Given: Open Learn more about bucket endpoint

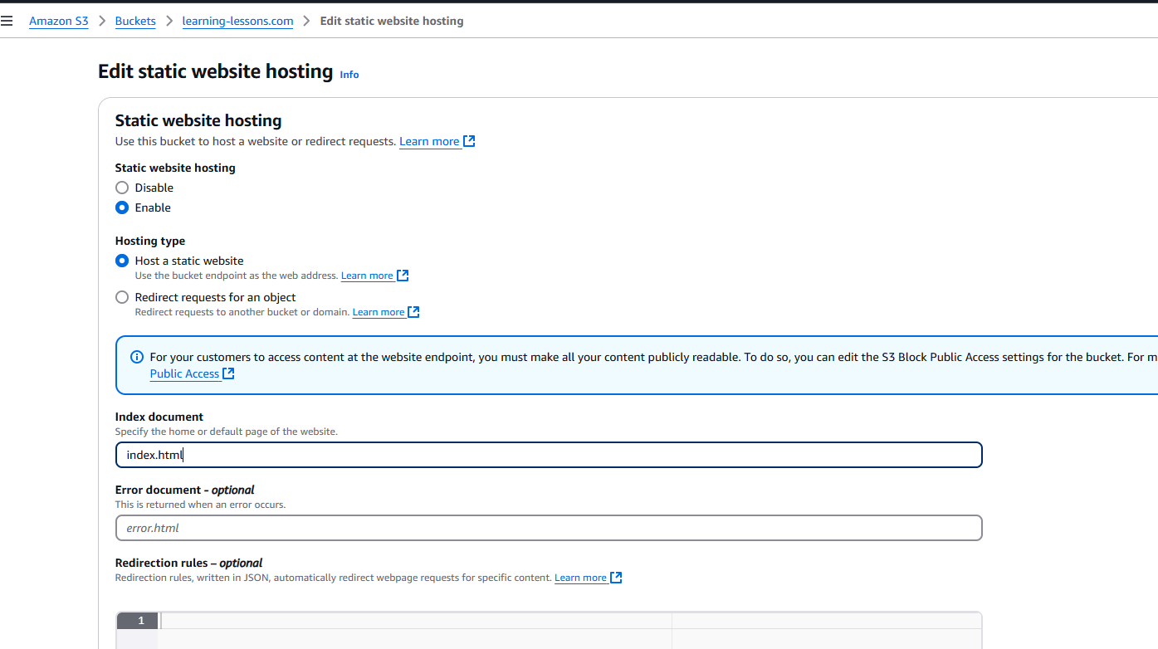Looking at the screenshot, I should click(367, 276).
